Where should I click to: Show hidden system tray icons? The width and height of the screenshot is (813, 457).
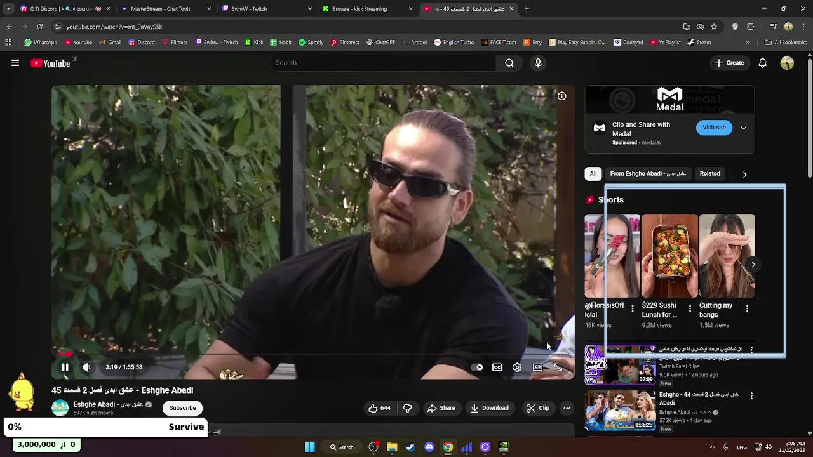click(712, 447)
